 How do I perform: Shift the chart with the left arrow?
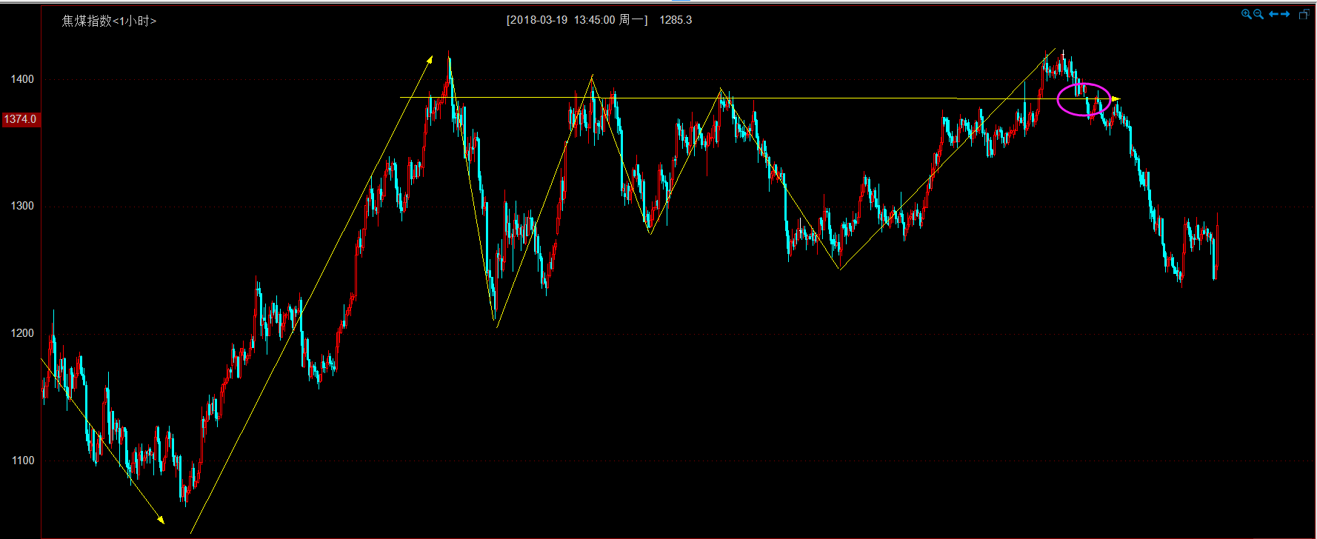point(1273,14)
